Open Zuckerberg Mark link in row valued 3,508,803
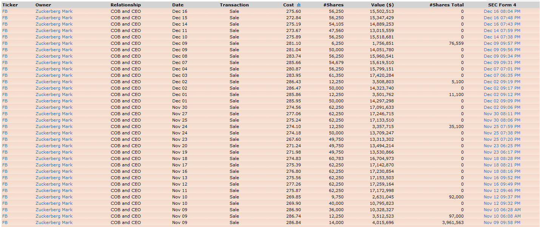The width and height of the screenshot is (540, 227). tap(54, 82)
